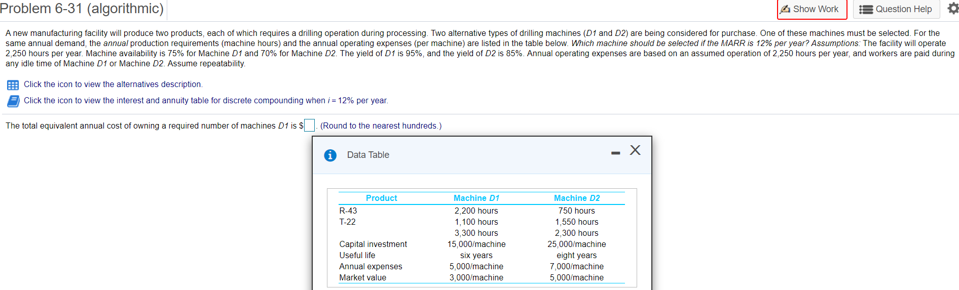Viewport: 959px width, 290px height.
Task: Click the Product column header
Action: tap(381, 198)
